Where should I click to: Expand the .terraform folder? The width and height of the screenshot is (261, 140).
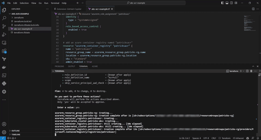(17, 18)
